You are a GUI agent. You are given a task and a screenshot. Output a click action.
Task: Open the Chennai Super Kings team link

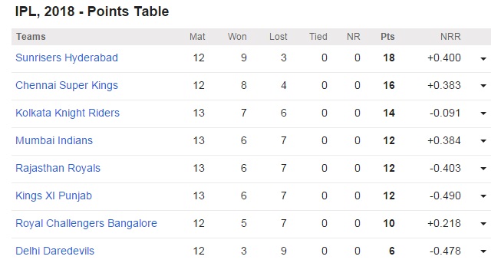tap(67, 85)
